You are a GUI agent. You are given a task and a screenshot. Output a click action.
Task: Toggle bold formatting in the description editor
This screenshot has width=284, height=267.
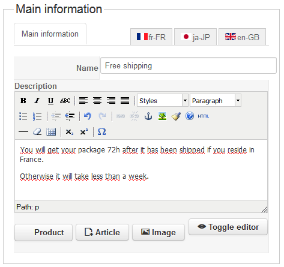tap(23, 100)
